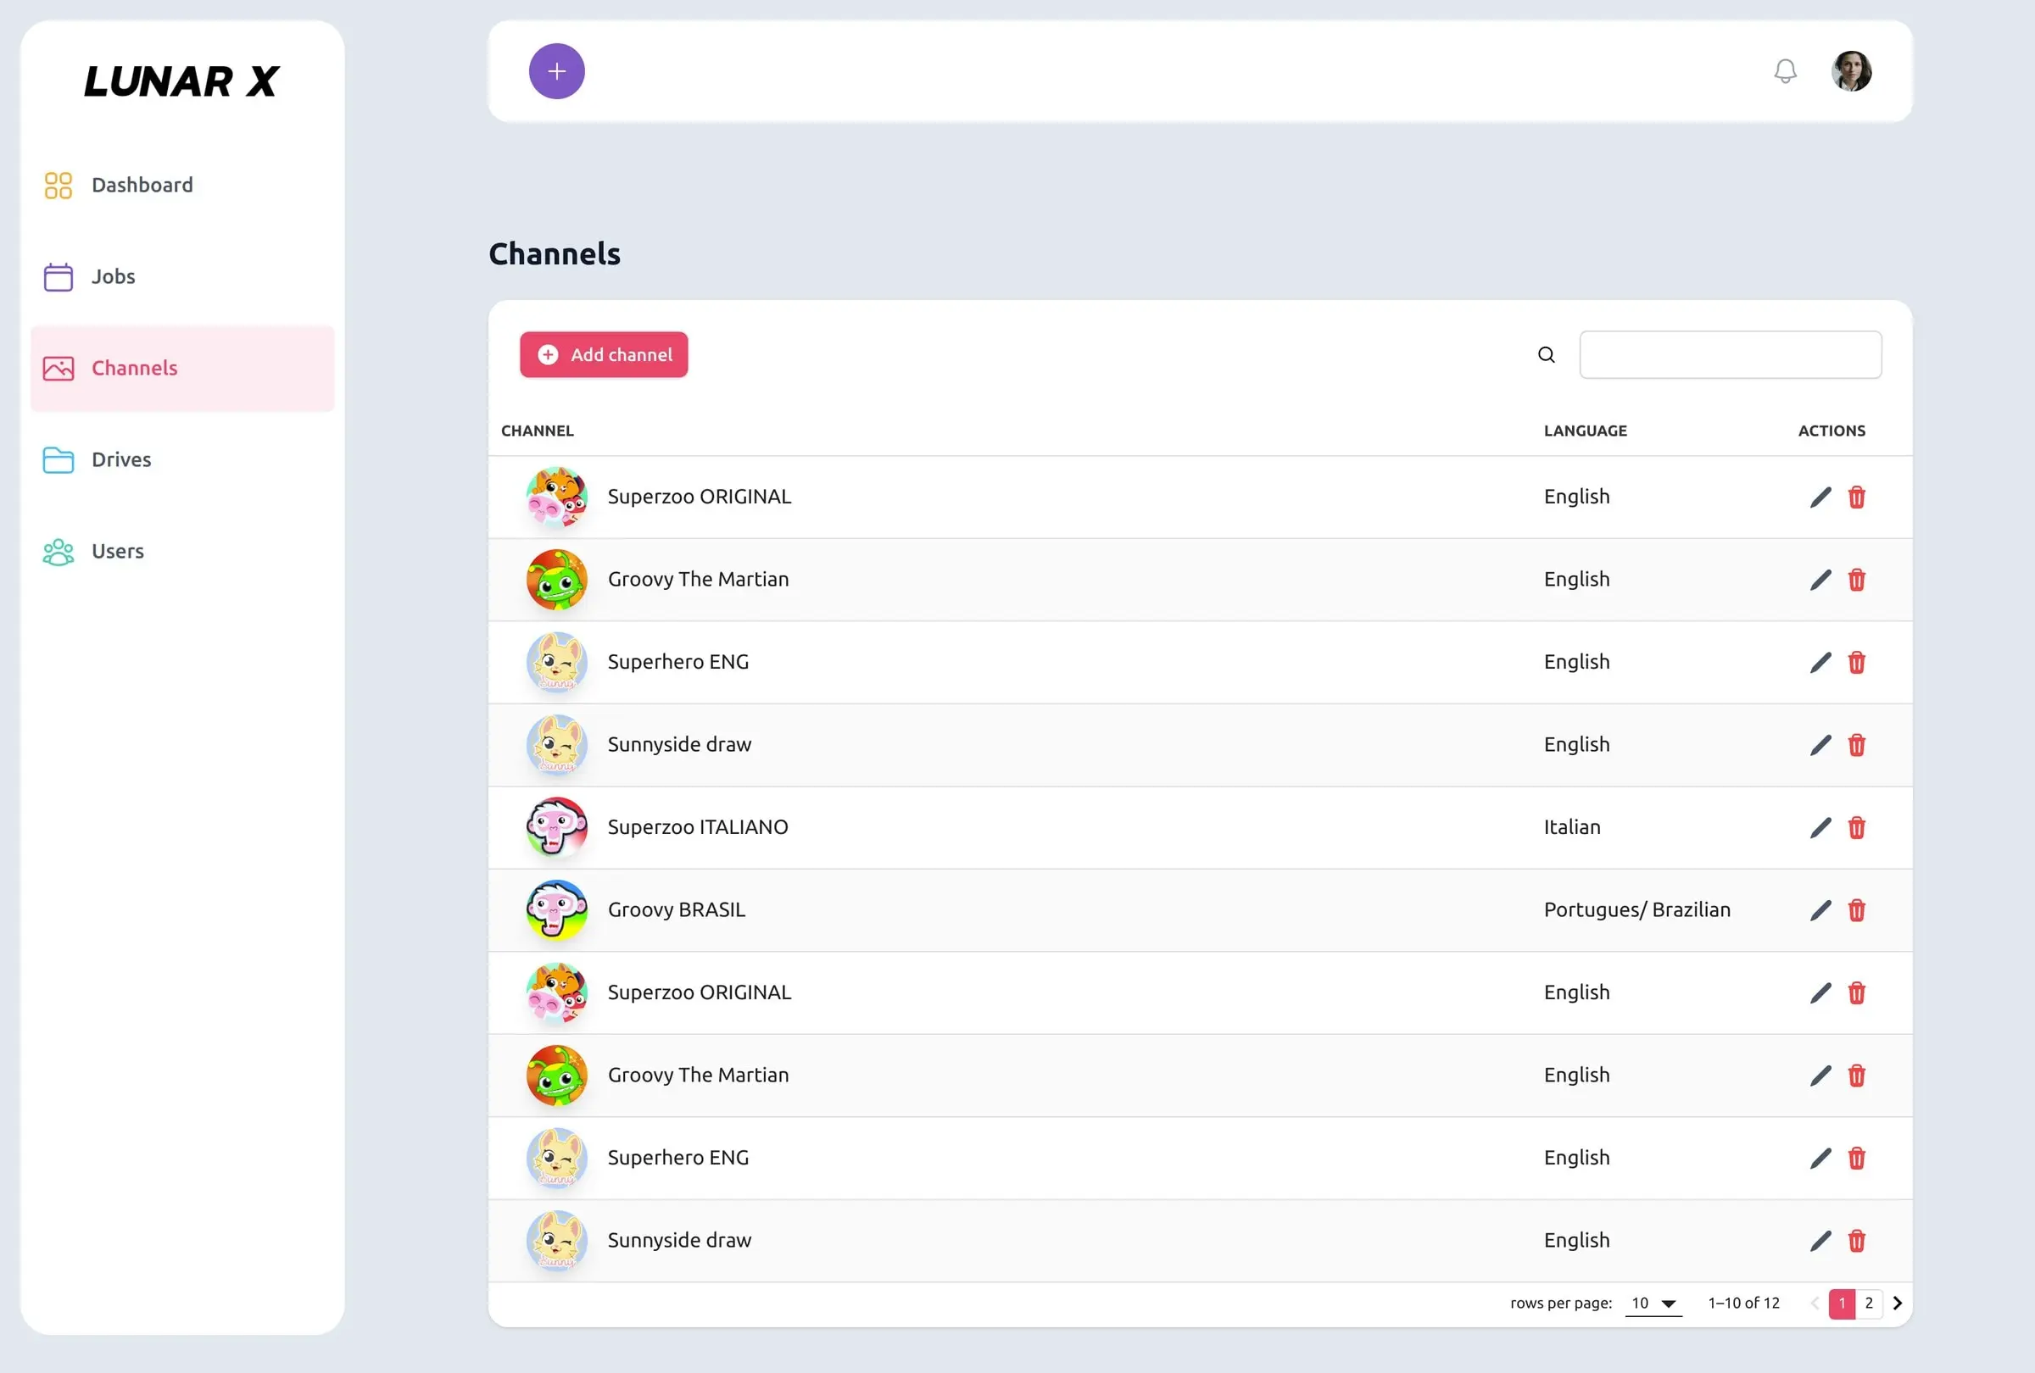Click the LUNAR X logo

(x=181, y=81)
